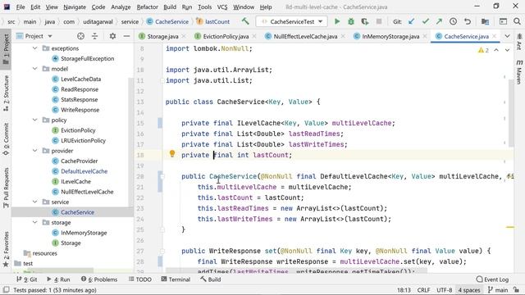Screen dimensions: 525x295
Task: Open the Problems tool window
Action: tap(99, 279)
